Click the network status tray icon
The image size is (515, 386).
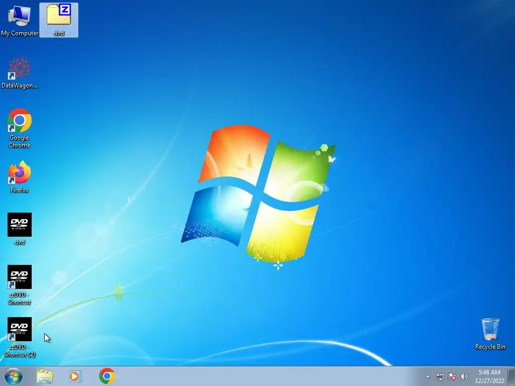click(x=440, y=376)
